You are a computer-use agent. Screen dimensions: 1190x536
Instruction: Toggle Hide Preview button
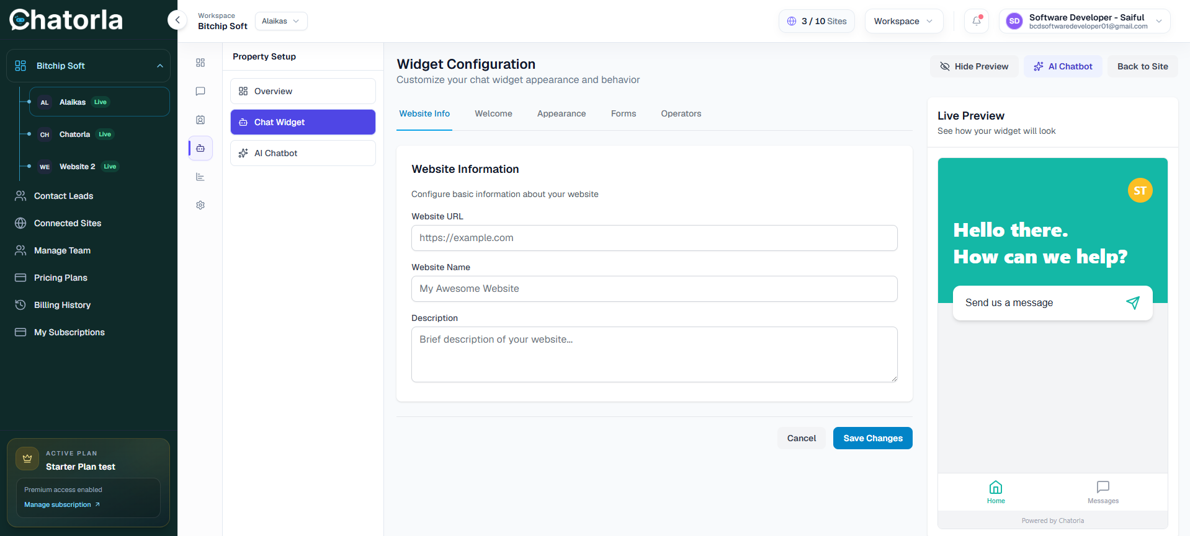[x=974, y=66]
